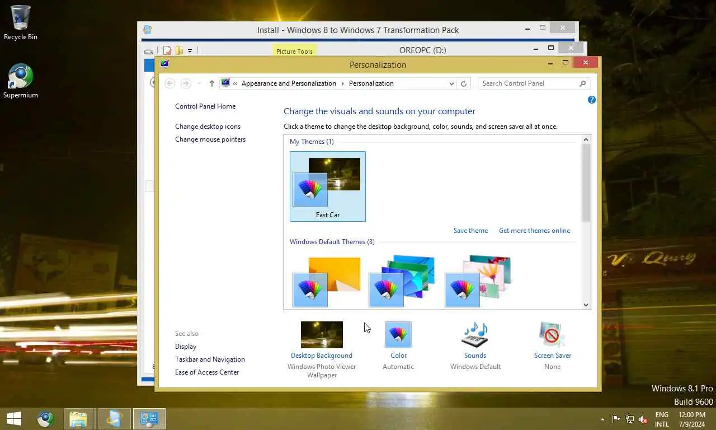The width and height of the screenshot is (716, 430).
Task: Click Personalization help question mark icon
Action: pyautogui.click(x=591, y=100)
